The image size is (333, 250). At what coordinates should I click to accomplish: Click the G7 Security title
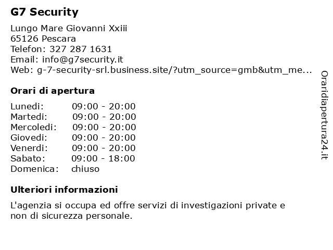(44, 12)
